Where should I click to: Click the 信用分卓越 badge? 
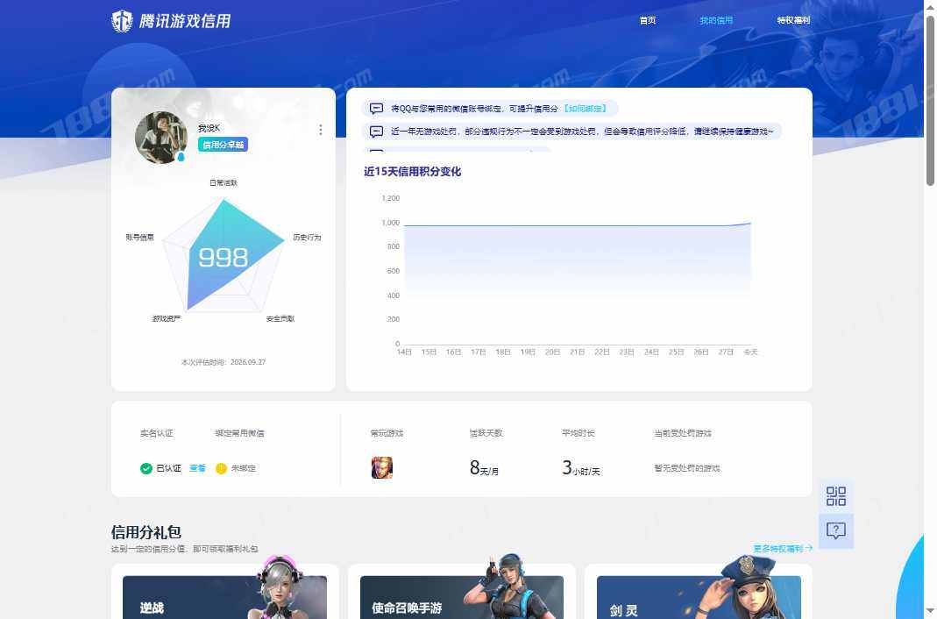[x=223, y=145]
